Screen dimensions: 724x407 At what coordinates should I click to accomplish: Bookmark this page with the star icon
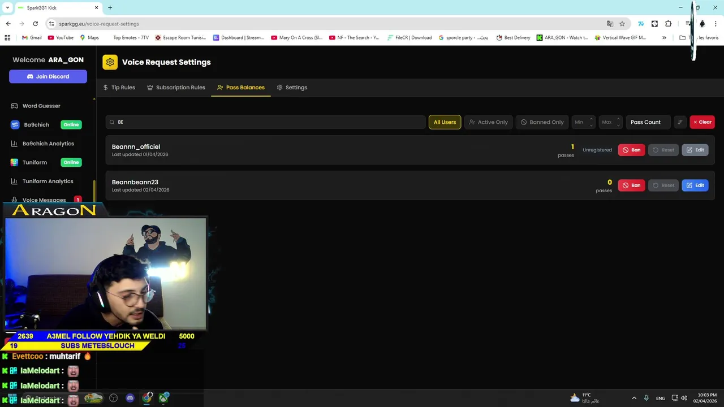pyautogui.click(x=622, y=24)
